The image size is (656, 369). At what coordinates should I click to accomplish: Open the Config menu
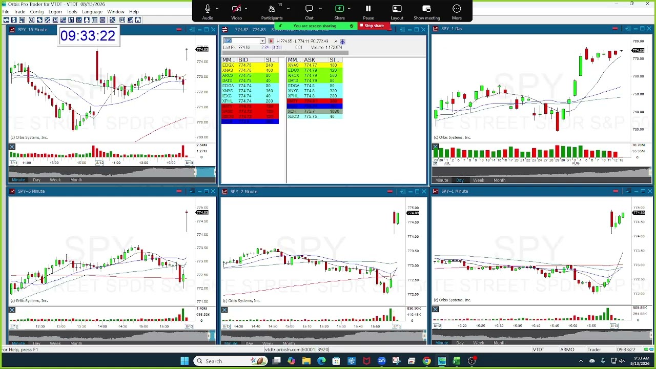coord(37,11)
